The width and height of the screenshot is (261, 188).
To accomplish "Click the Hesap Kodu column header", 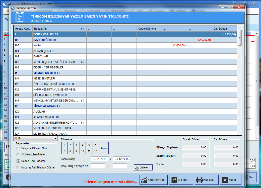I will [23, 29].
